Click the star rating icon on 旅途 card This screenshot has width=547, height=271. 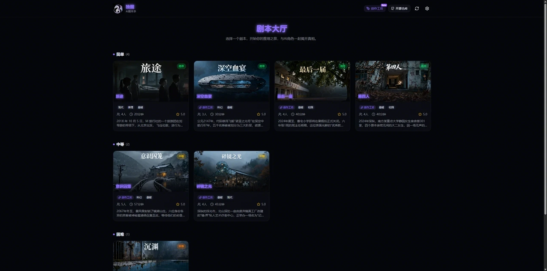tap(178, 114)
